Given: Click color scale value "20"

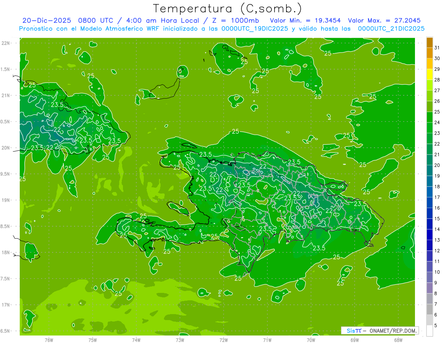Looking at the screenshot, I should pyautogui.click(x=437, y=165).
